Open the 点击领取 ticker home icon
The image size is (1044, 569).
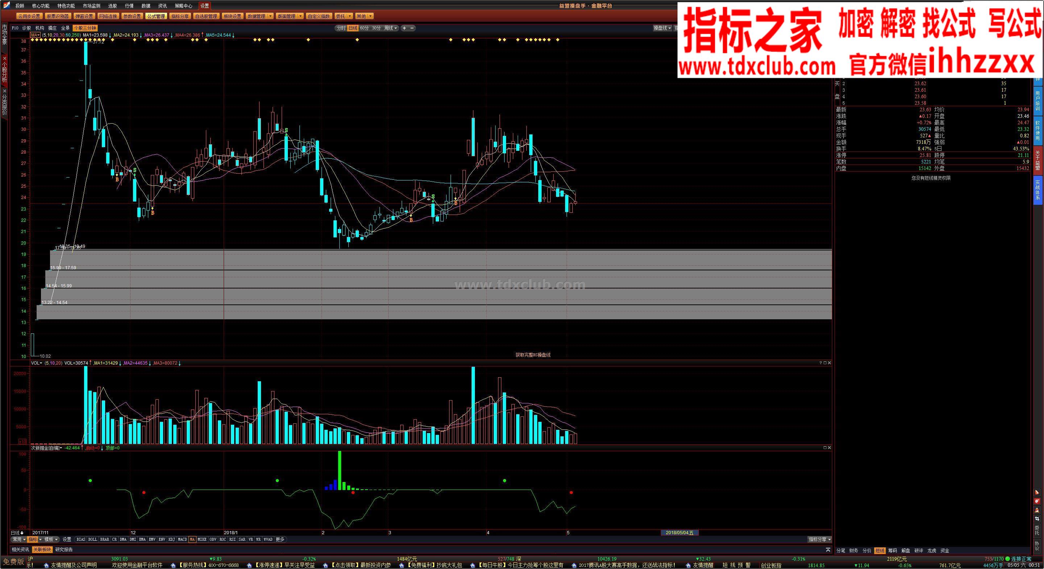[x=326, y=565]
